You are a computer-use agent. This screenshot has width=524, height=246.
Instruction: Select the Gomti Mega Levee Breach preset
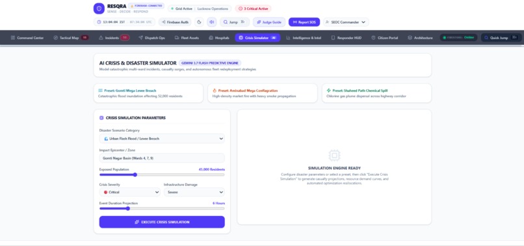pyautogui.click(x=148, y=93)
